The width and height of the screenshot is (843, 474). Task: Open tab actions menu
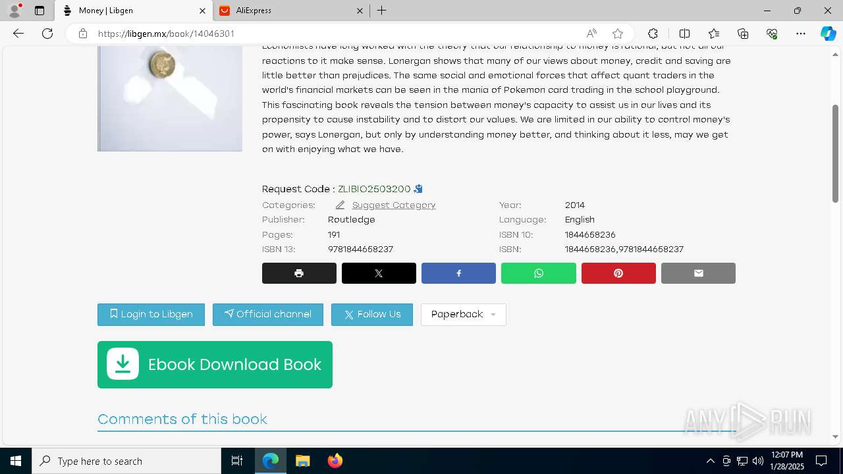click(x=40, y=11)
